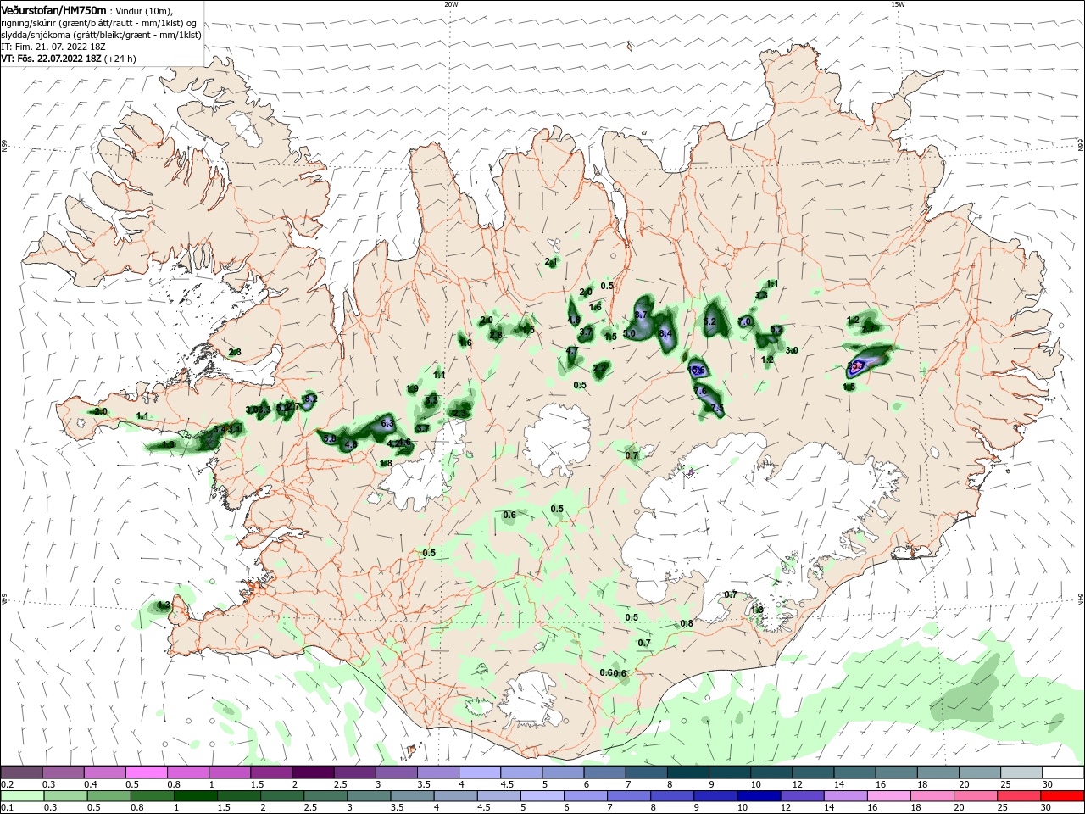The height and width of the screenshot is (814, 1085).
Task: Click the 0.4 label in the upper legend row
Action: [x=91, y=784]
